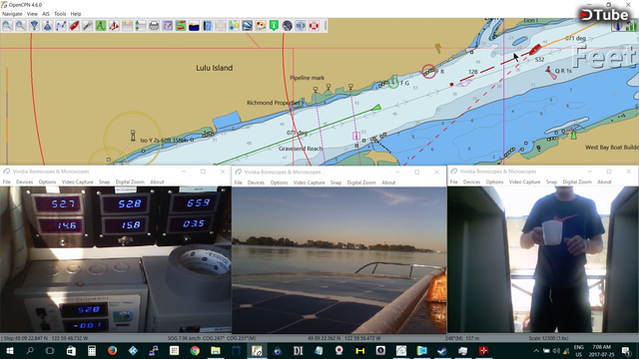The width and height of the screenshot is (639, 359).
Task: Open Task View from taskbar
Action: (x=50, y=350)
